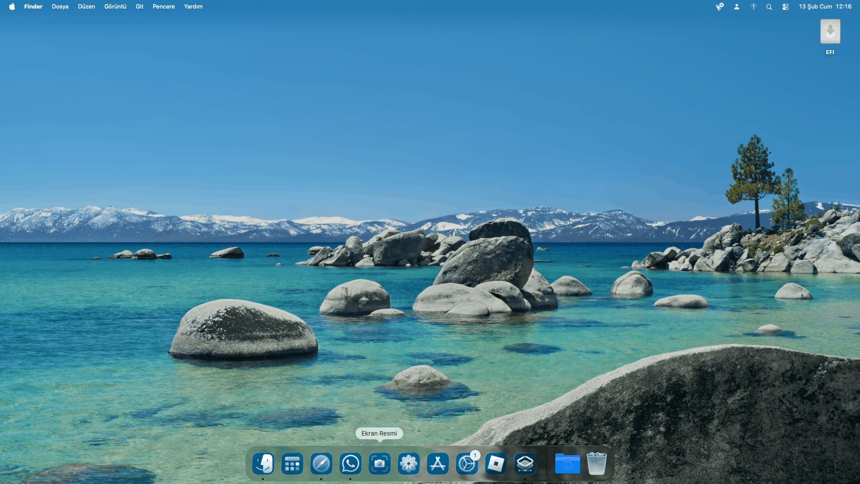Open System Settings with badge
The height and width of the screenshot is (484, 860).
click(x=467, y=463)
